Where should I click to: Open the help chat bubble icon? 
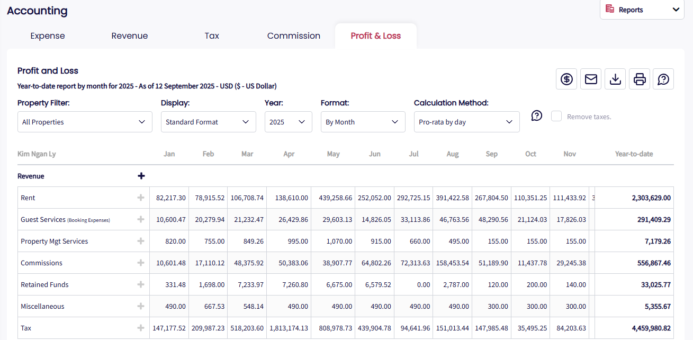pyautogui.click(x=663, y=79)
